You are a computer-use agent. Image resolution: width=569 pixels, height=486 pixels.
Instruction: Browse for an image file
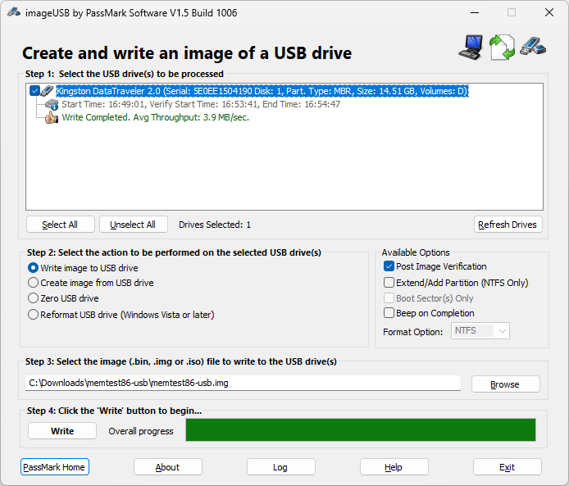click(x=506, y=384)
